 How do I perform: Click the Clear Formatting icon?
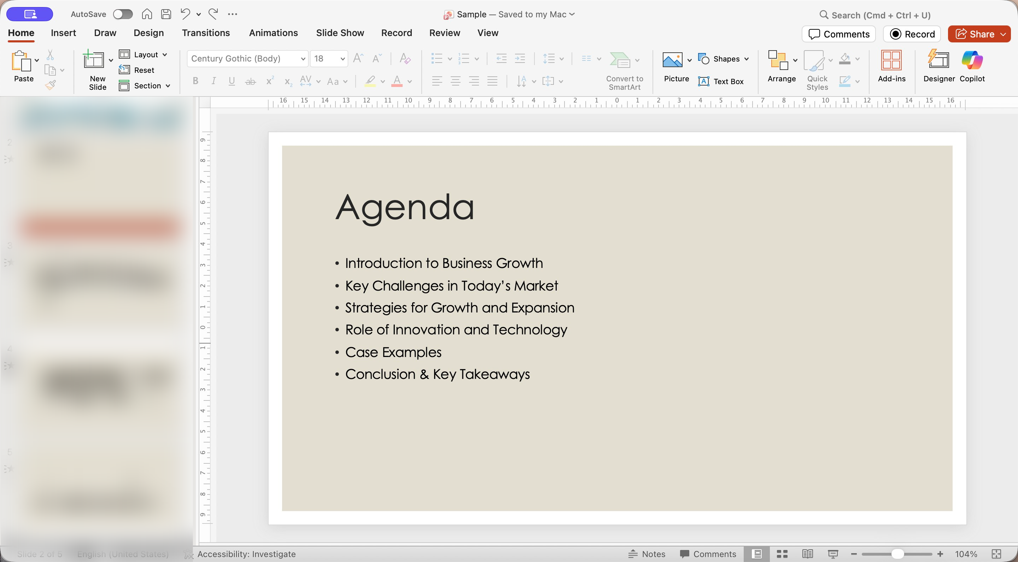click(405, 59)
